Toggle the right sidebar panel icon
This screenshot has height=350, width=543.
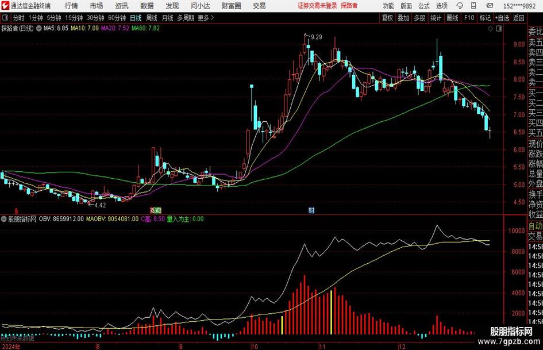[x=499, y=29]
